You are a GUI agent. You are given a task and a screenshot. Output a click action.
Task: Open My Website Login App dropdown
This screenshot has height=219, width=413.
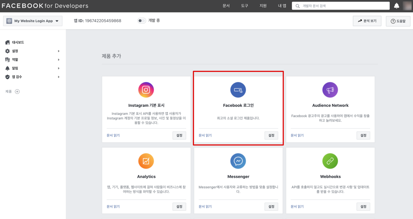pos(33,21)
